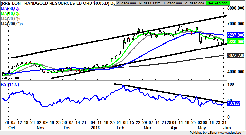
Task: Click the 8000.000 price axis label
Action: (x=236, y=8)
